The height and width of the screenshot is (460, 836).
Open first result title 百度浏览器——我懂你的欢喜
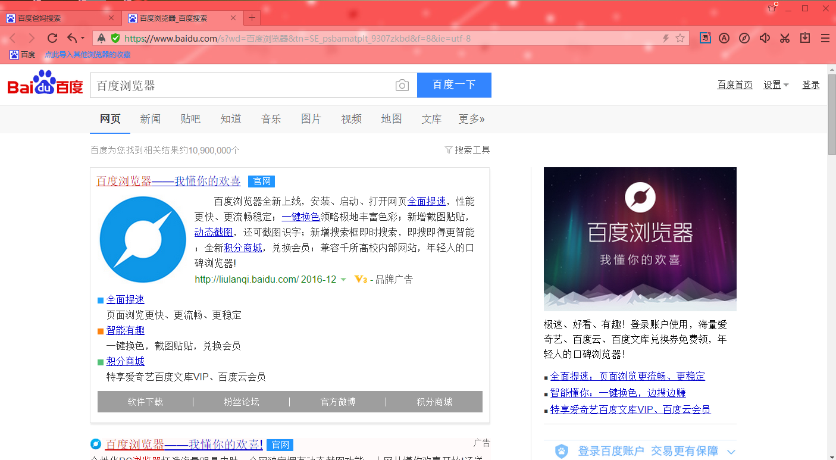(168, 181)
